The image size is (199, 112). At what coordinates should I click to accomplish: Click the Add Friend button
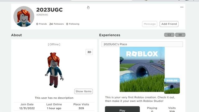[x=169, y=24]
